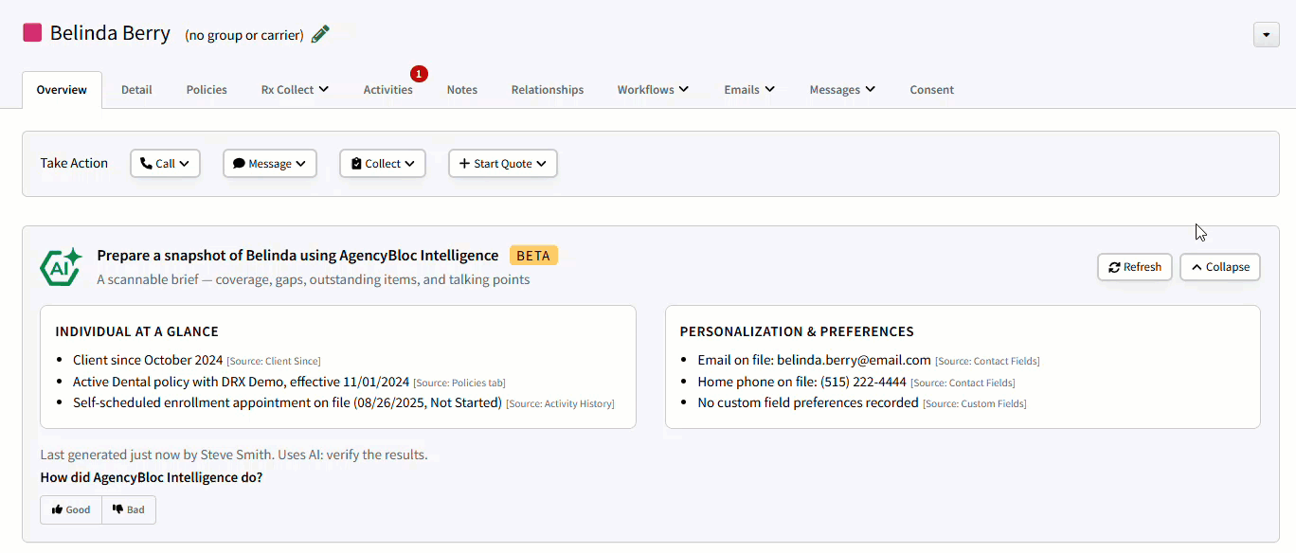Click the belinda.berry@email.com email text
The image size is (1296, 553).
[854, 360]
